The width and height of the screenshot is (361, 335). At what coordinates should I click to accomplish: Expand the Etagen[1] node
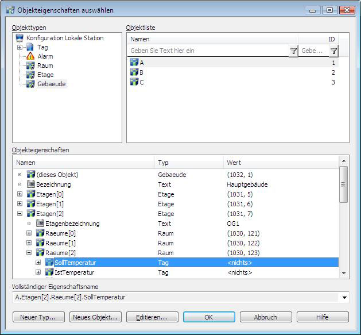(20, 204)
